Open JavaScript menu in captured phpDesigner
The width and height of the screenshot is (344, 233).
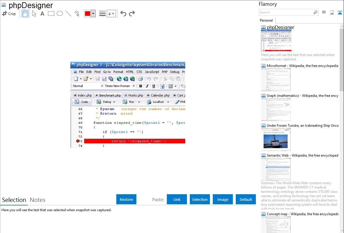coord(152,72)
